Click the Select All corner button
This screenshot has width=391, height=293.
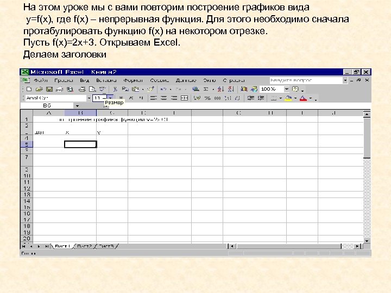coord(27,113)
